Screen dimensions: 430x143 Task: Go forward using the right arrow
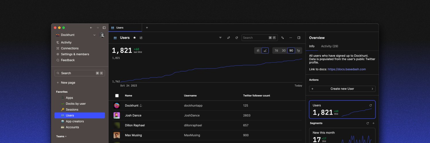click(x=97, y=28)
